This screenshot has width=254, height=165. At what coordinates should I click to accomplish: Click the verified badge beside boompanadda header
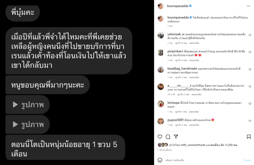[x=190, y=6]
